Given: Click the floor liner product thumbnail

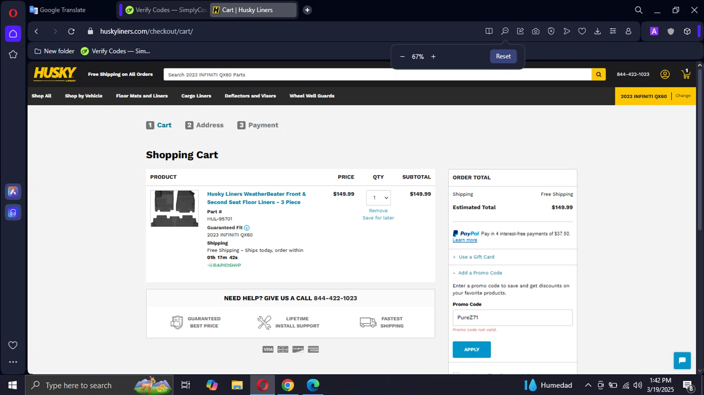Looking at the screenshot, I should click(175, 209).
